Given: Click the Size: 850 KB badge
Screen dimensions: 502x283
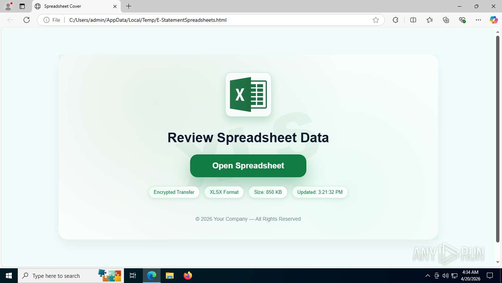Looking at the screenshot, I should pos(268,192).
